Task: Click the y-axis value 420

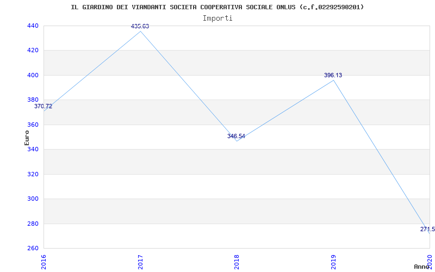Action: [33, 51]
